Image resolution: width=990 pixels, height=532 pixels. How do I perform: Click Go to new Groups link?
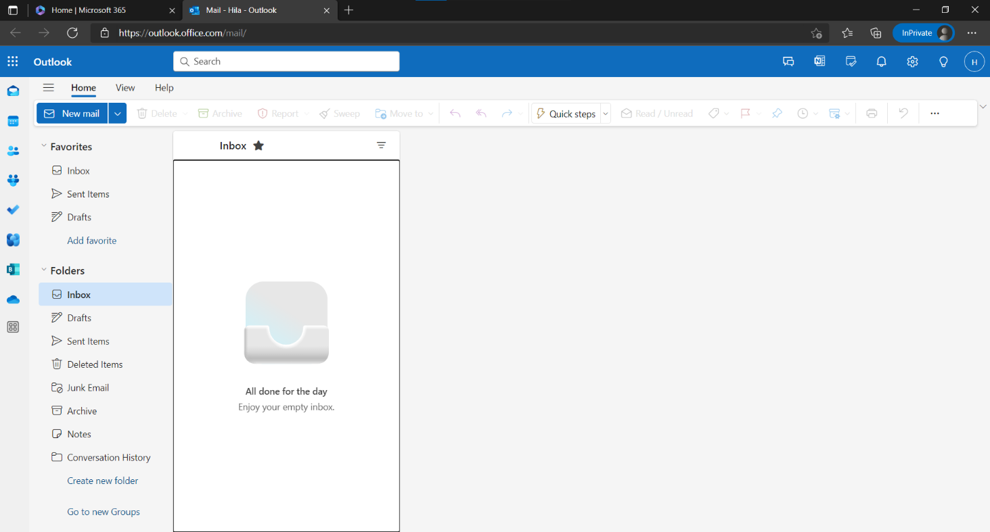104,512
